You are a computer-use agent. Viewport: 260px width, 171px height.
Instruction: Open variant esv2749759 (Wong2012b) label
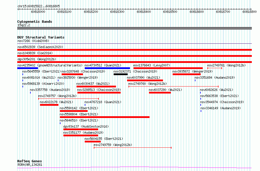(113, 145)
